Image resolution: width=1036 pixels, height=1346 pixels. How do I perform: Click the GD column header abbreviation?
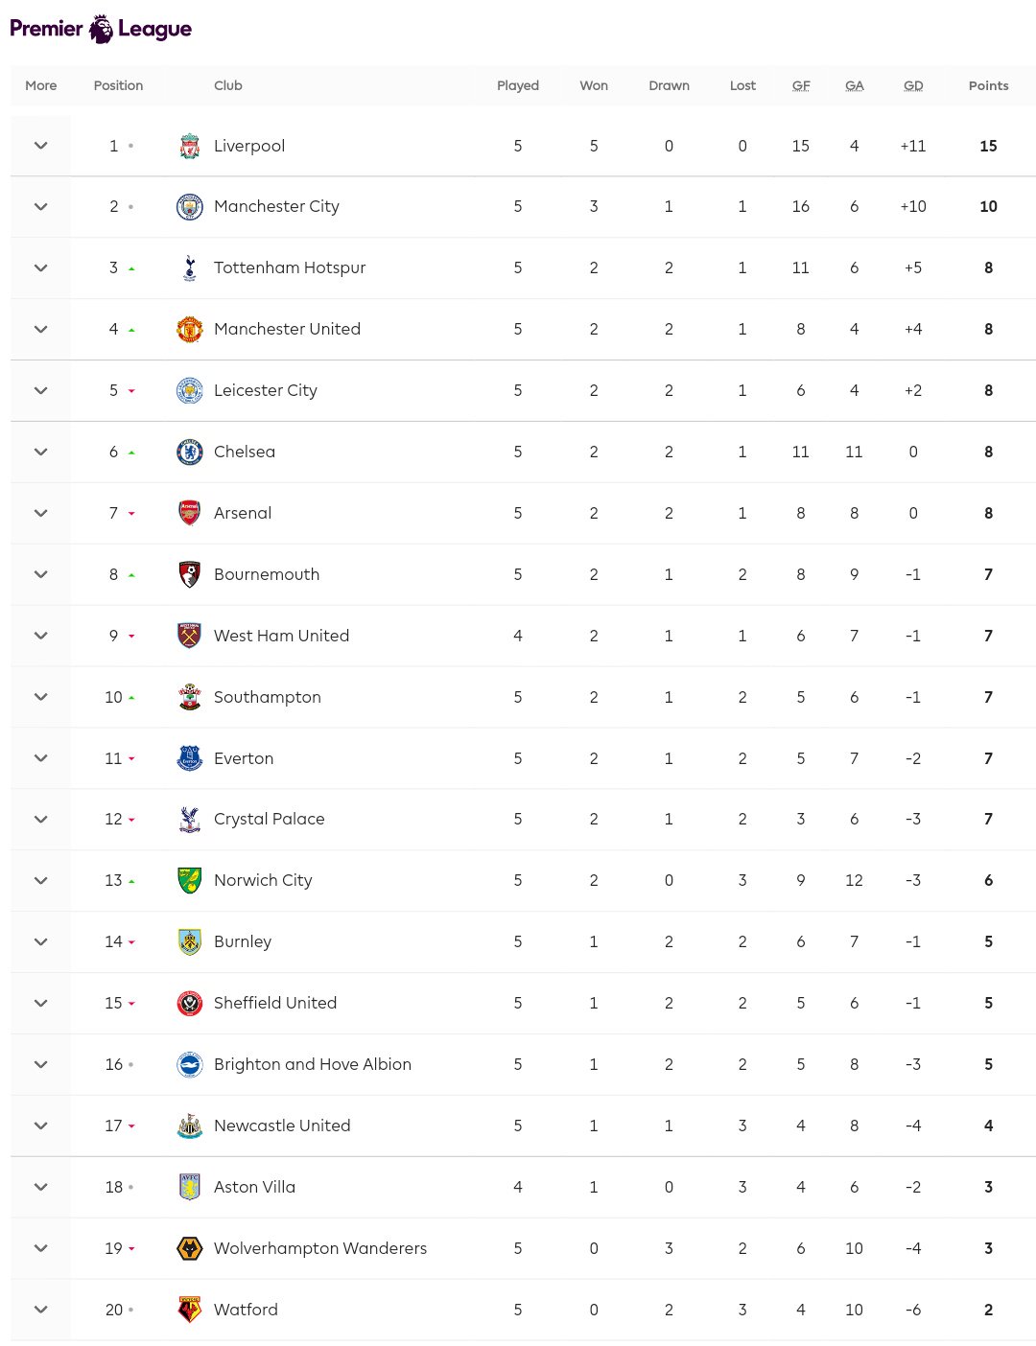(913, 85)
